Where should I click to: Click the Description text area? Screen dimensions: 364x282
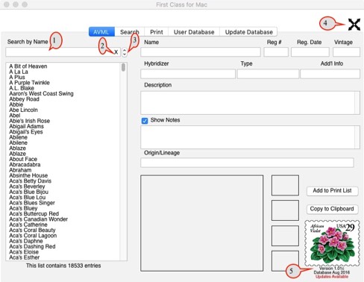click(x=250, y=103)
